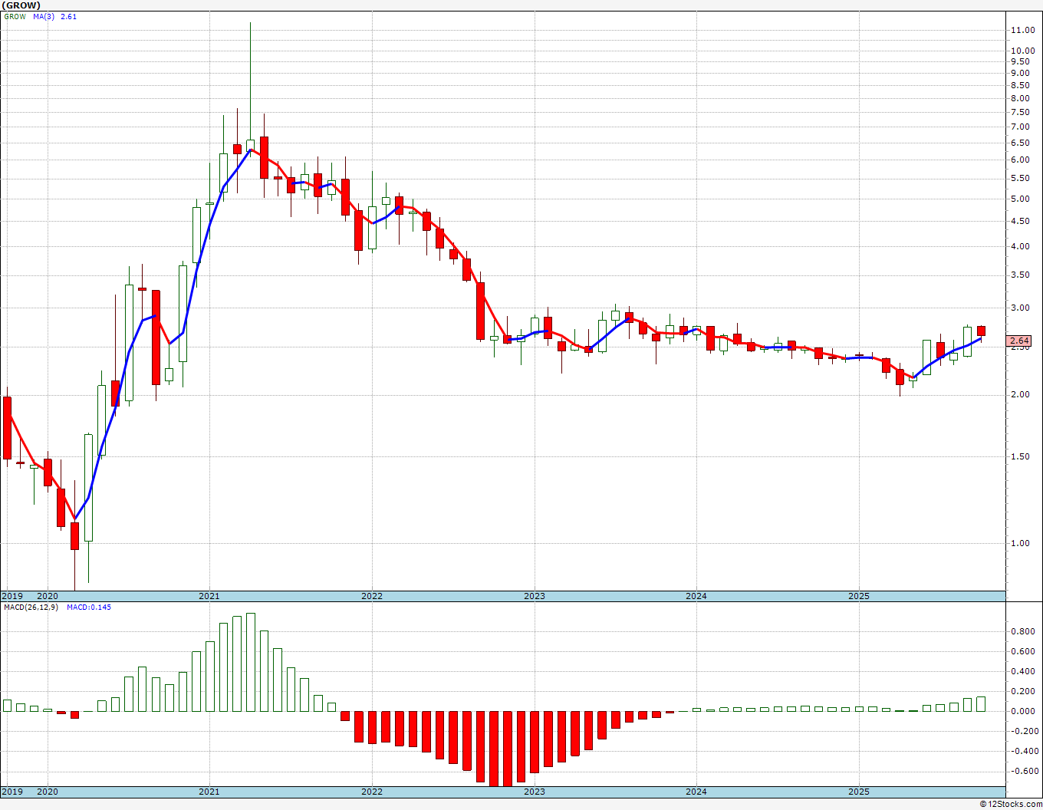Select the 0.800 MACD axis label
Screen dimensions: 1043x810
click(1022, 632)
